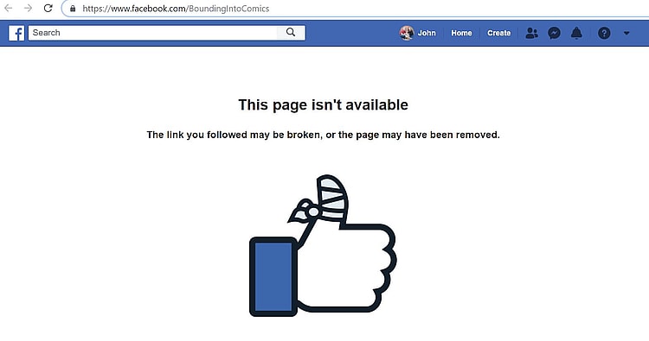Image resolution: width=649 pixels, height=341 pixels.
Task: Open the Quick Help question icon
Action: click(604, 33)
